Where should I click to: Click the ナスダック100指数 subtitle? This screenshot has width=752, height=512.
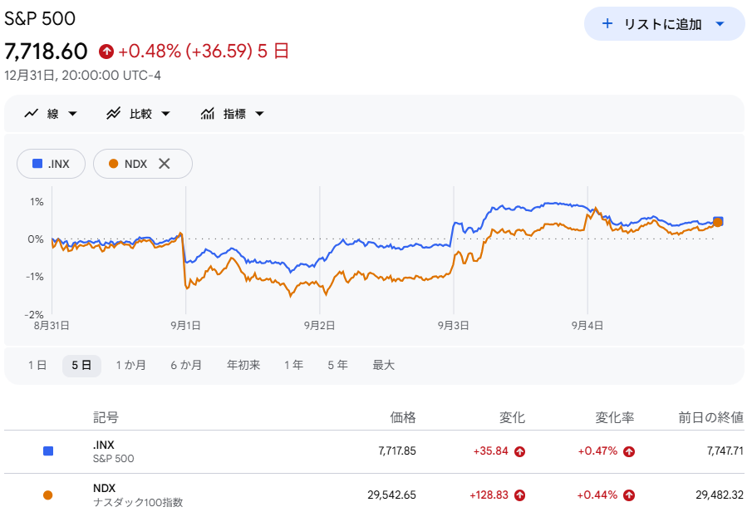[138, 502]
